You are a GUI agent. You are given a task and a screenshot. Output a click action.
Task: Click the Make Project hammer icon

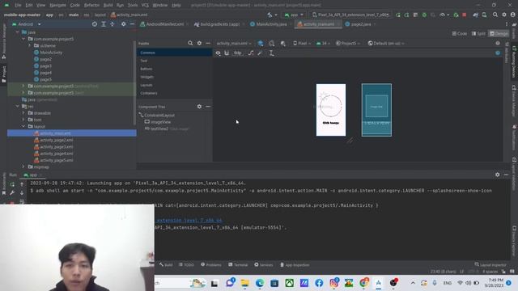pos(270,15)
